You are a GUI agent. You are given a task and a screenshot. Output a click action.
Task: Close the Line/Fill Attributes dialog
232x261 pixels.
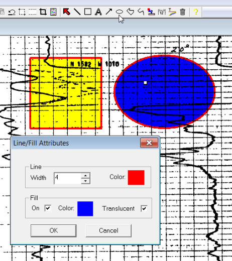coord(149,143)
